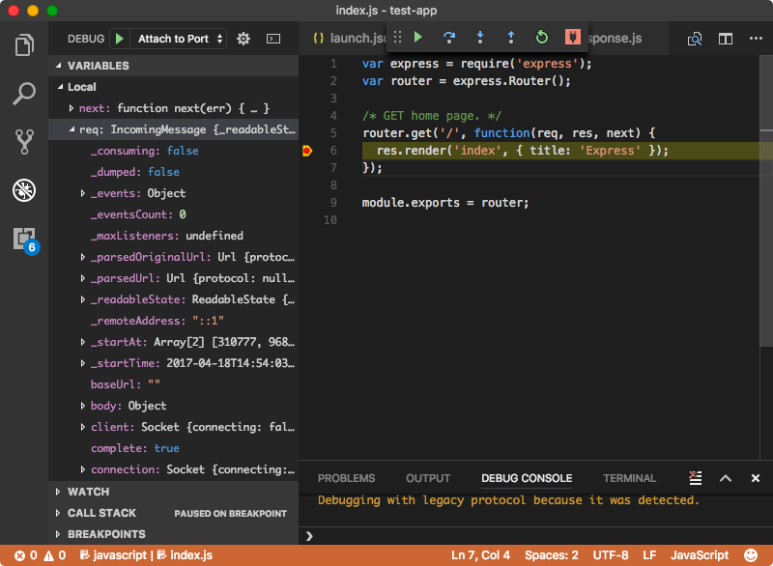Expand the WATCH section
Viewport: 773px width, 566px height.
58,491
